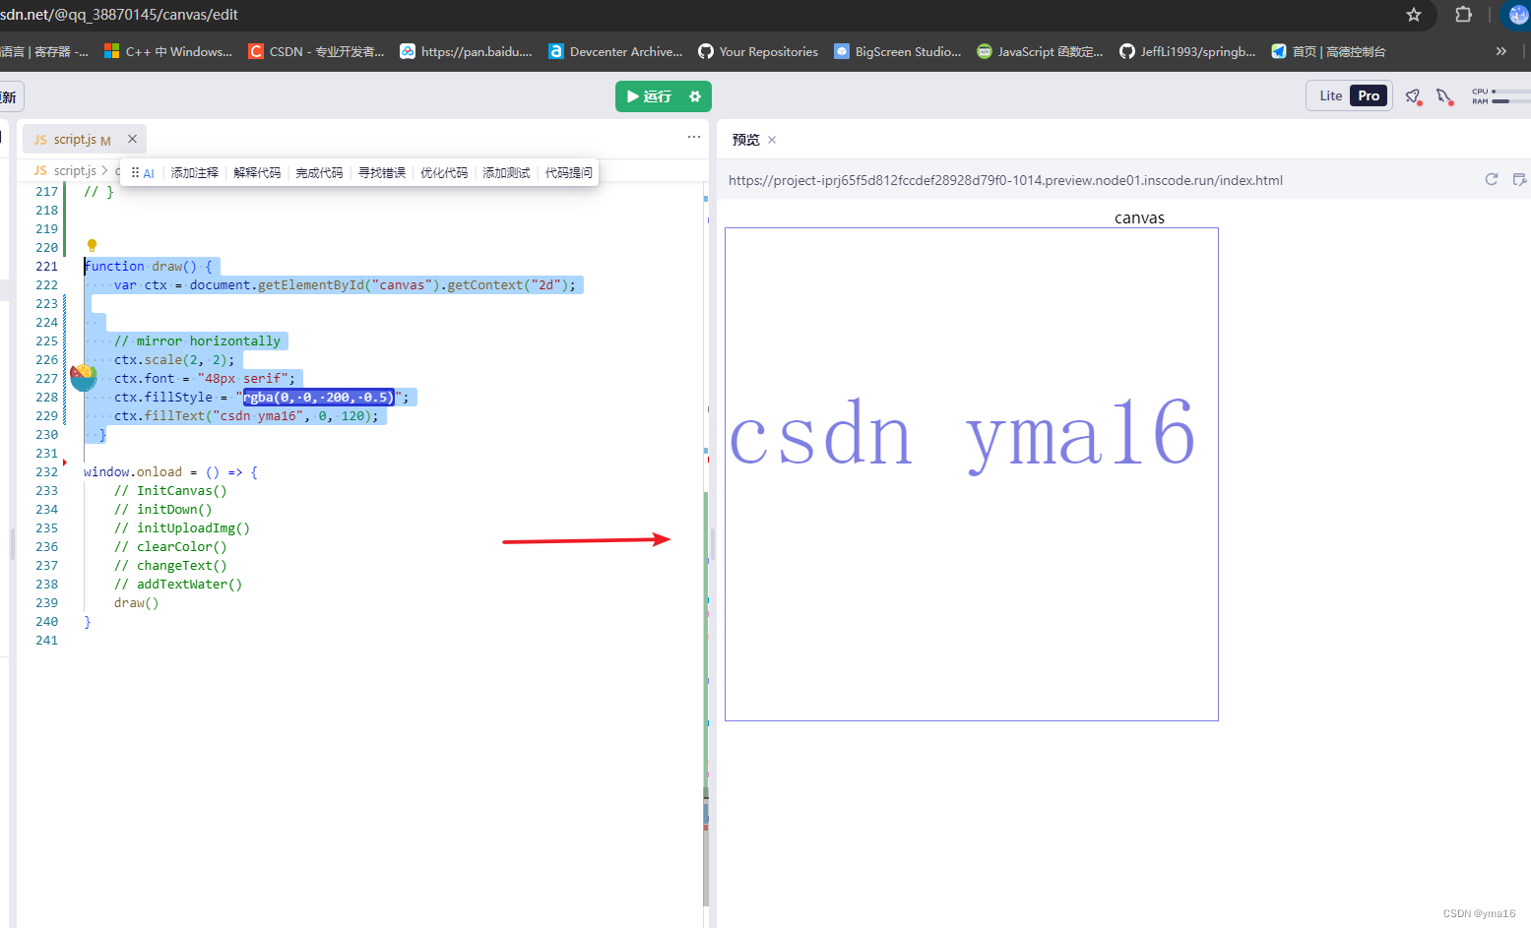This screenshot has height=928, width=1531.
Task: Click the // addTextWater() comment line
Action: [x=178, y=585]
